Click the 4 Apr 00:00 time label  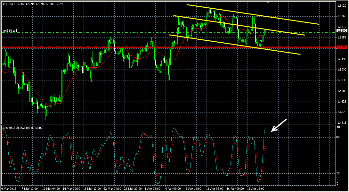click(x=173, y=188)
